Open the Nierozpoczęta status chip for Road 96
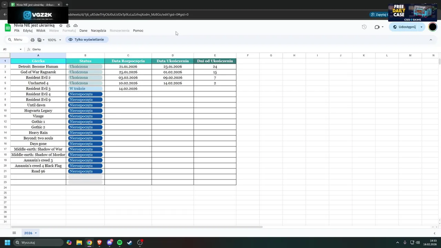This screenshot has height=248, width=441. tap(85, 171)
